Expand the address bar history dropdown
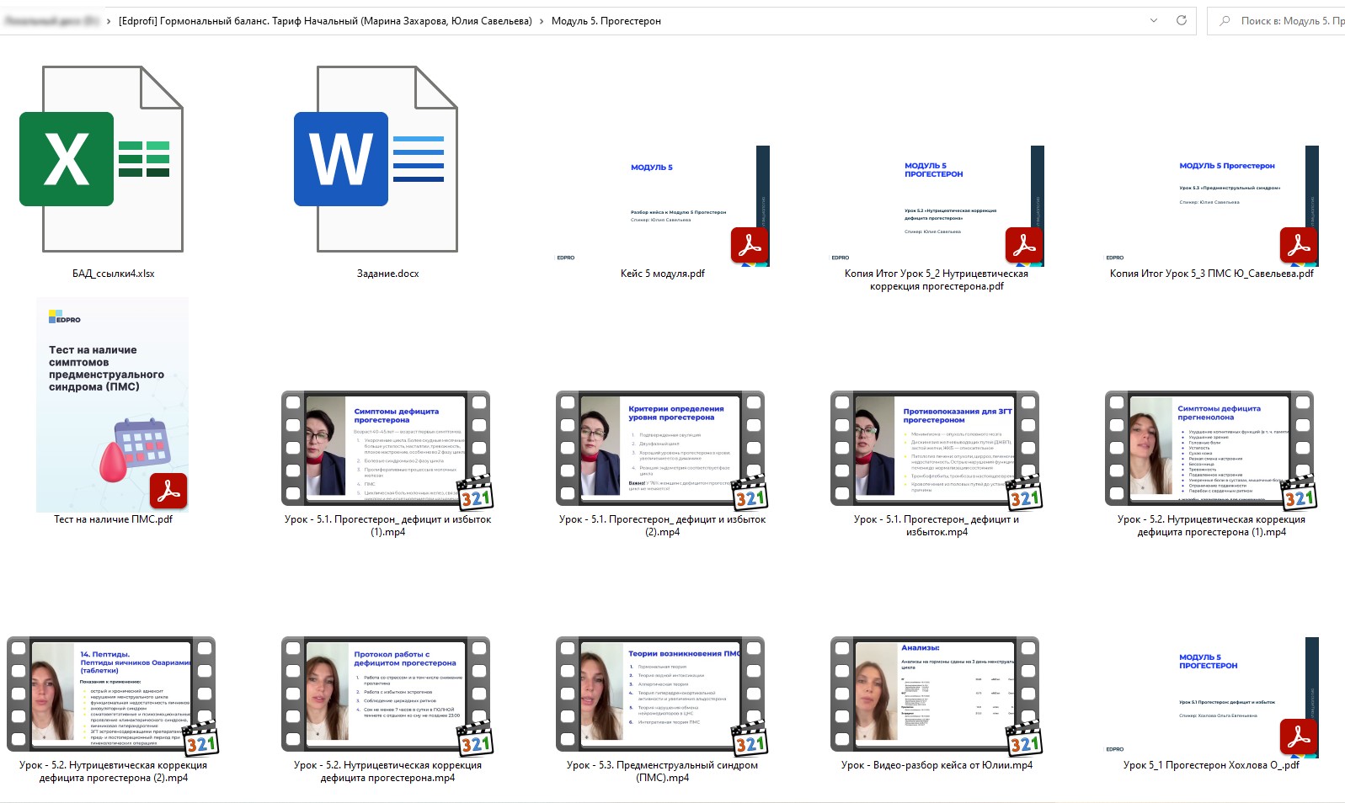Screen dimensions: 1345x803 [1154, 20]
